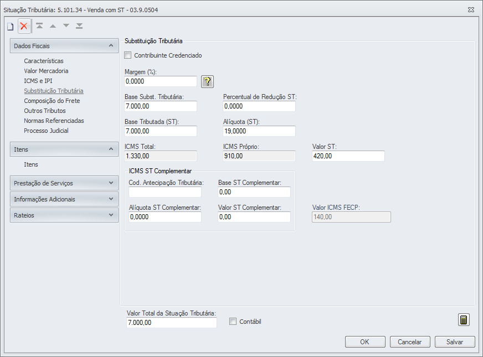This screenshot has width=483, height=357.
Task: Jump to last record arrow icon
Action: [79, 26]
